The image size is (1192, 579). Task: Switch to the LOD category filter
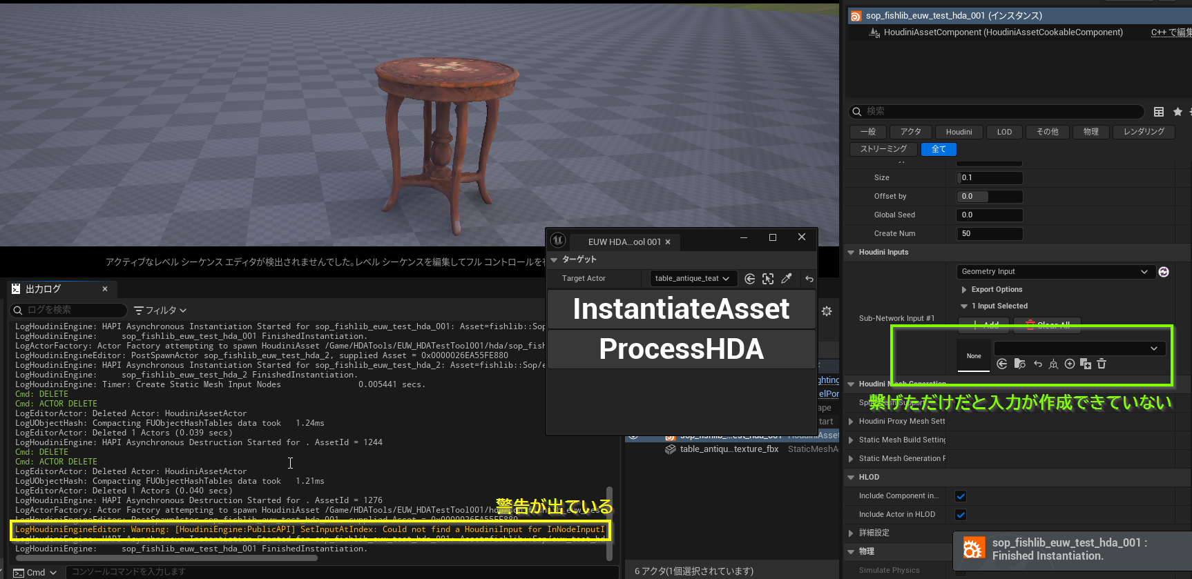pos(1004,132)
